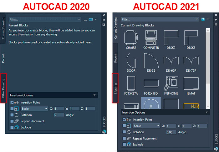Enable Repeat Placement in 2020 palette
Viewport: 219px width, 152px height.
12,121
